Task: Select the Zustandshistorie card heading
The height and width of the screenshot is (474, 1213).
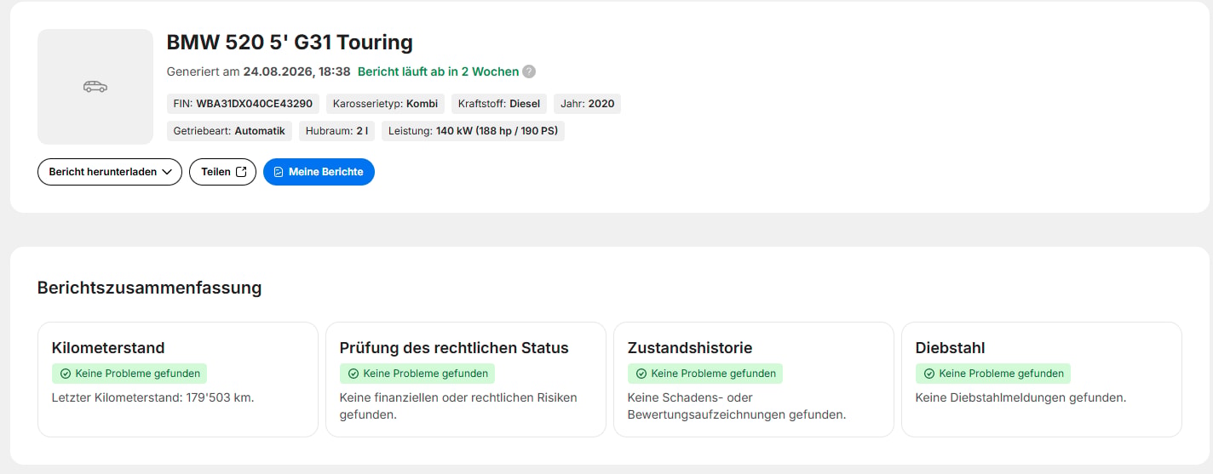Action: (690, 348)
